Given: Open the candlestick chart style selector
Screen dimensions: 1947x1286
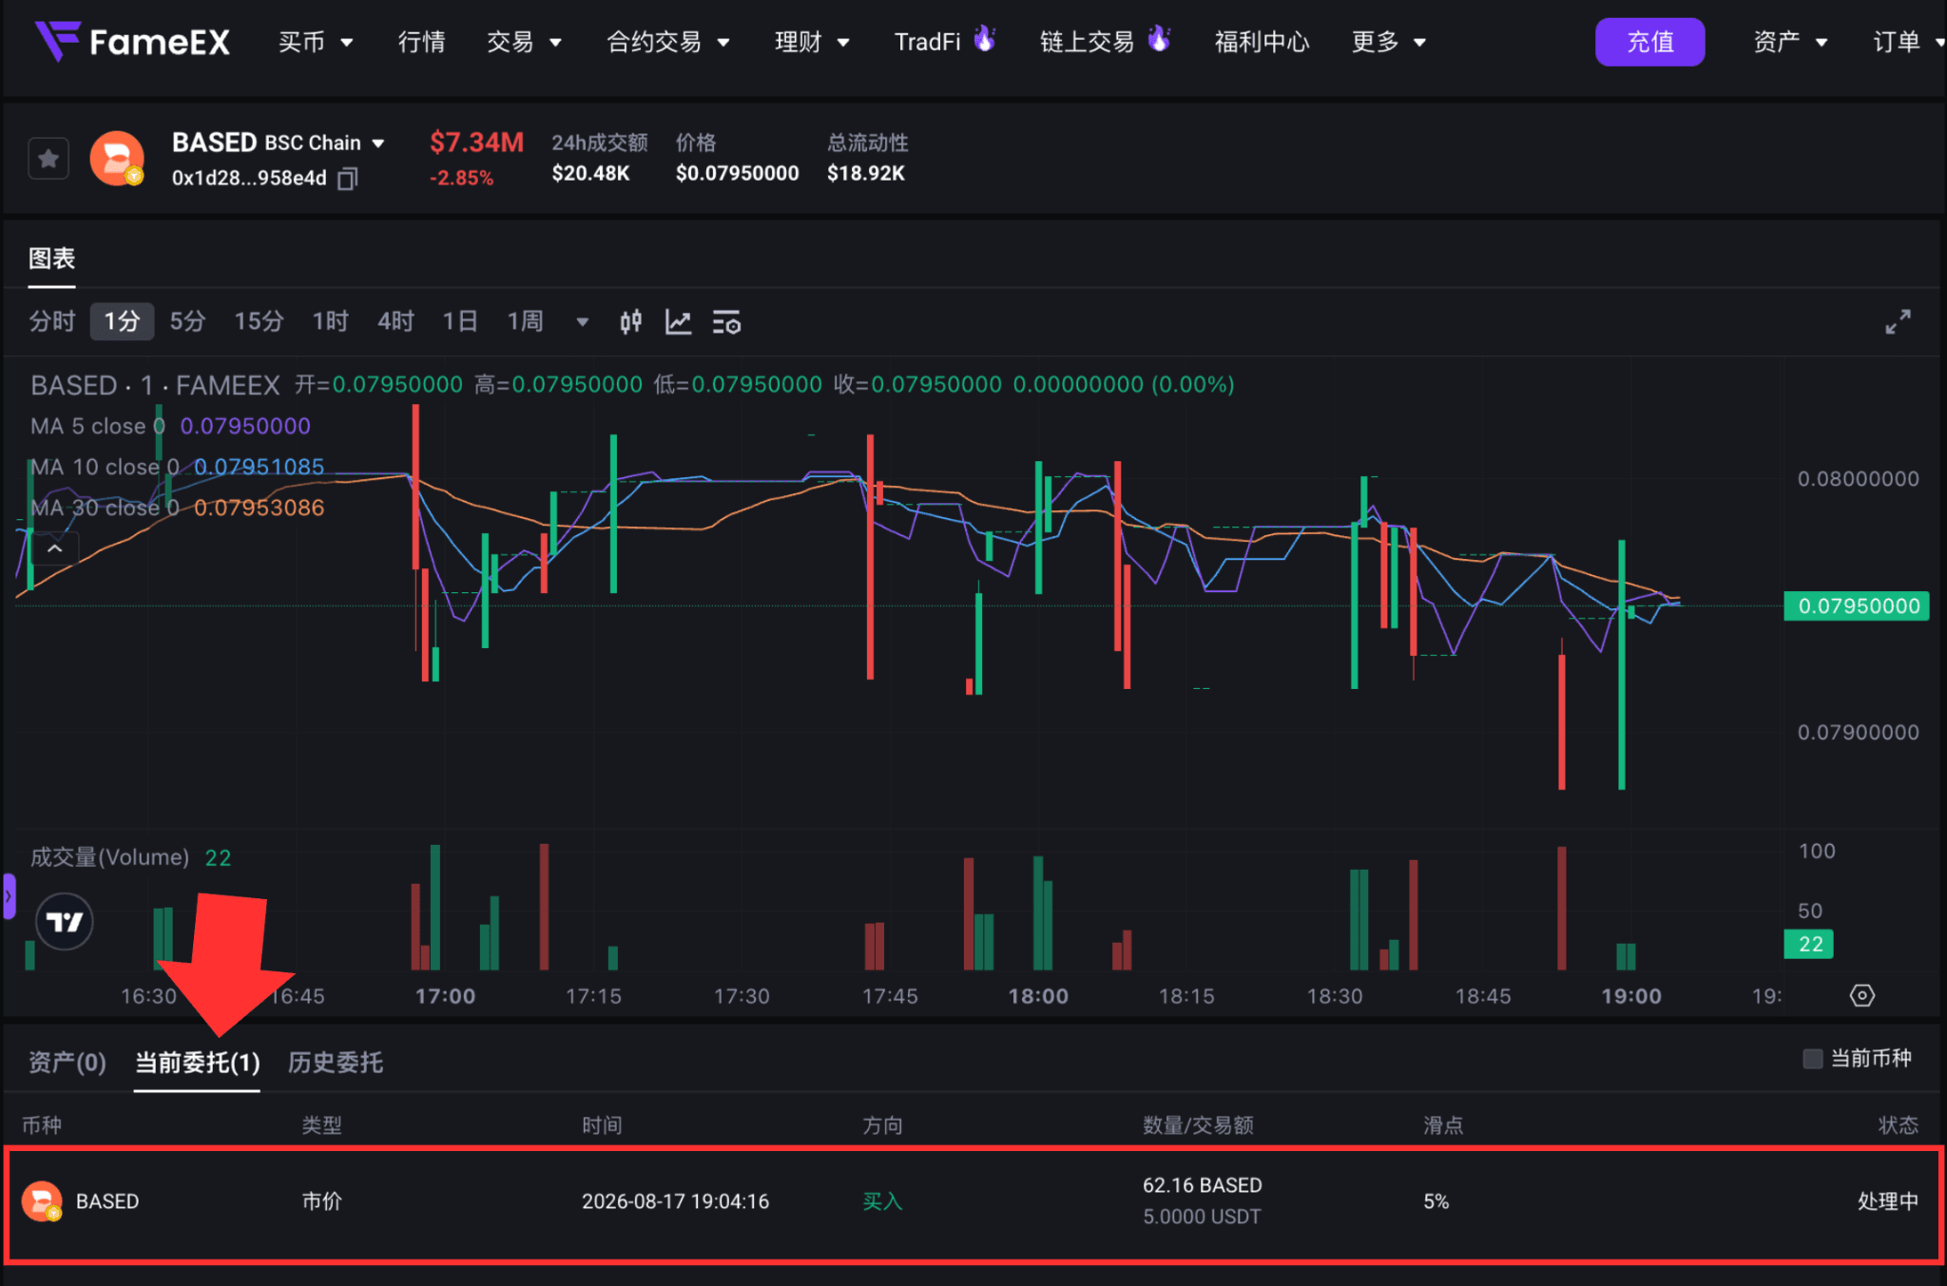Looking at the screenshot, I should [630, 322].
